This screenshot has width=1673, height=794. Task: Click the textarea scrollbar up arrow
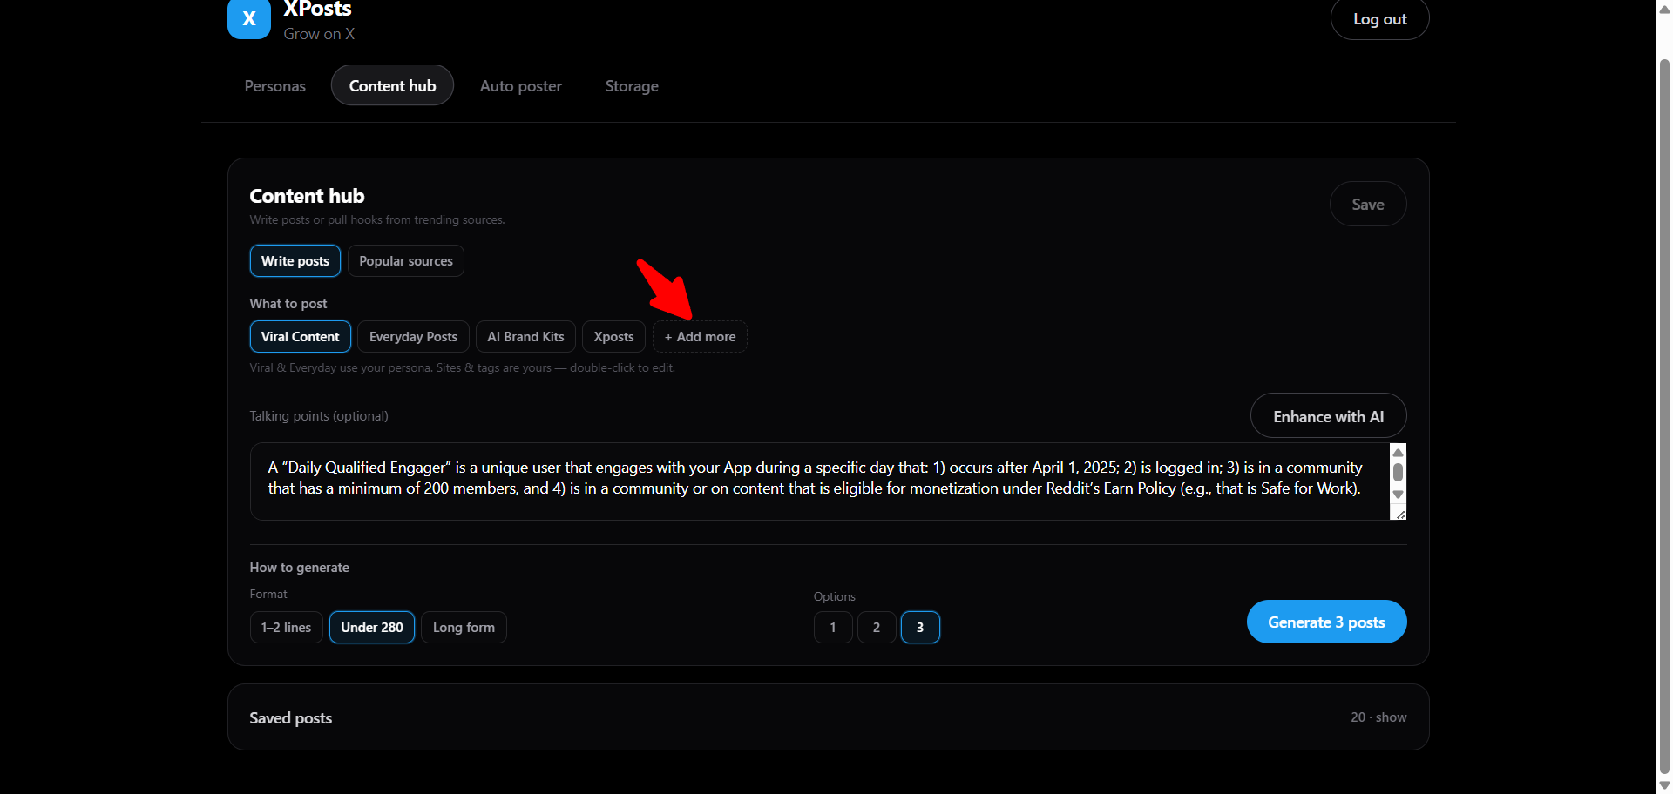pyautogui.click(x=1398, y=453)
